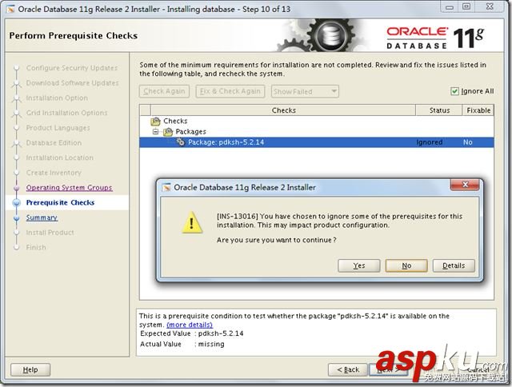
Task: Minimize the installer window
Action: coord(450,7)
